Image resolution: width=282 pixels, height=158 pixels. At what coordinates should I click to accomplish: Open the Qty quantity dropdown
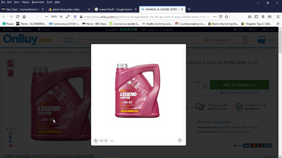click(x=201, y=87)
